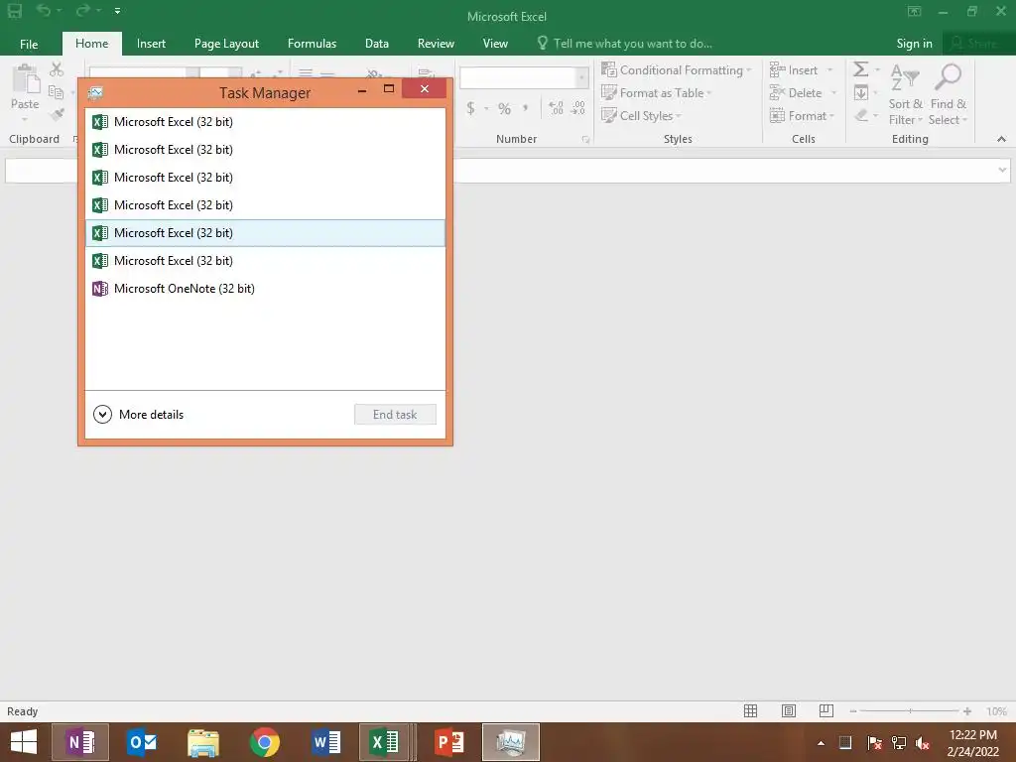Open the Windows Start button
This screenshot has width=1016, height=762.
tap(24, 742)
